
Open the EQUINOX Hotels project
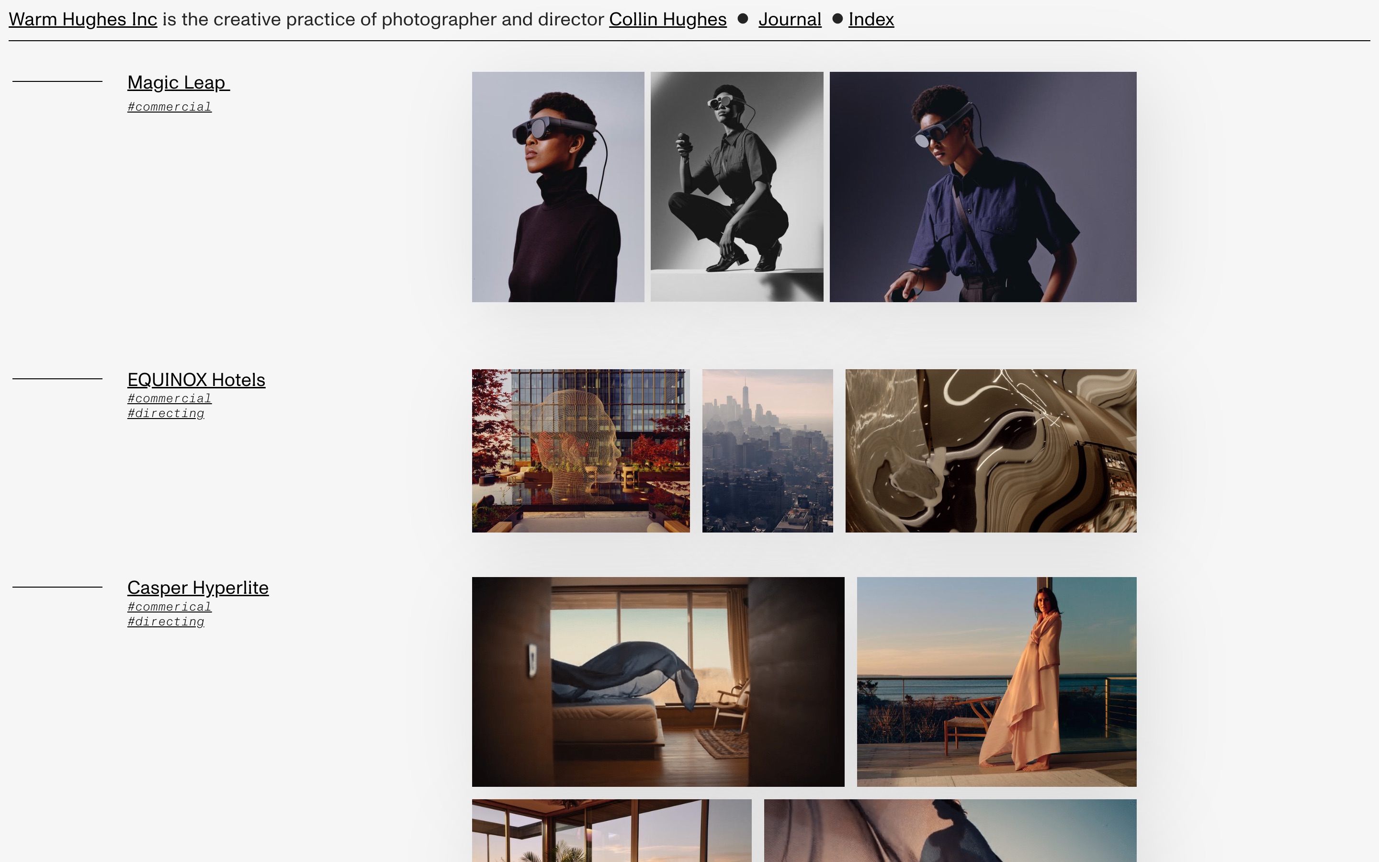coord(196,380)
